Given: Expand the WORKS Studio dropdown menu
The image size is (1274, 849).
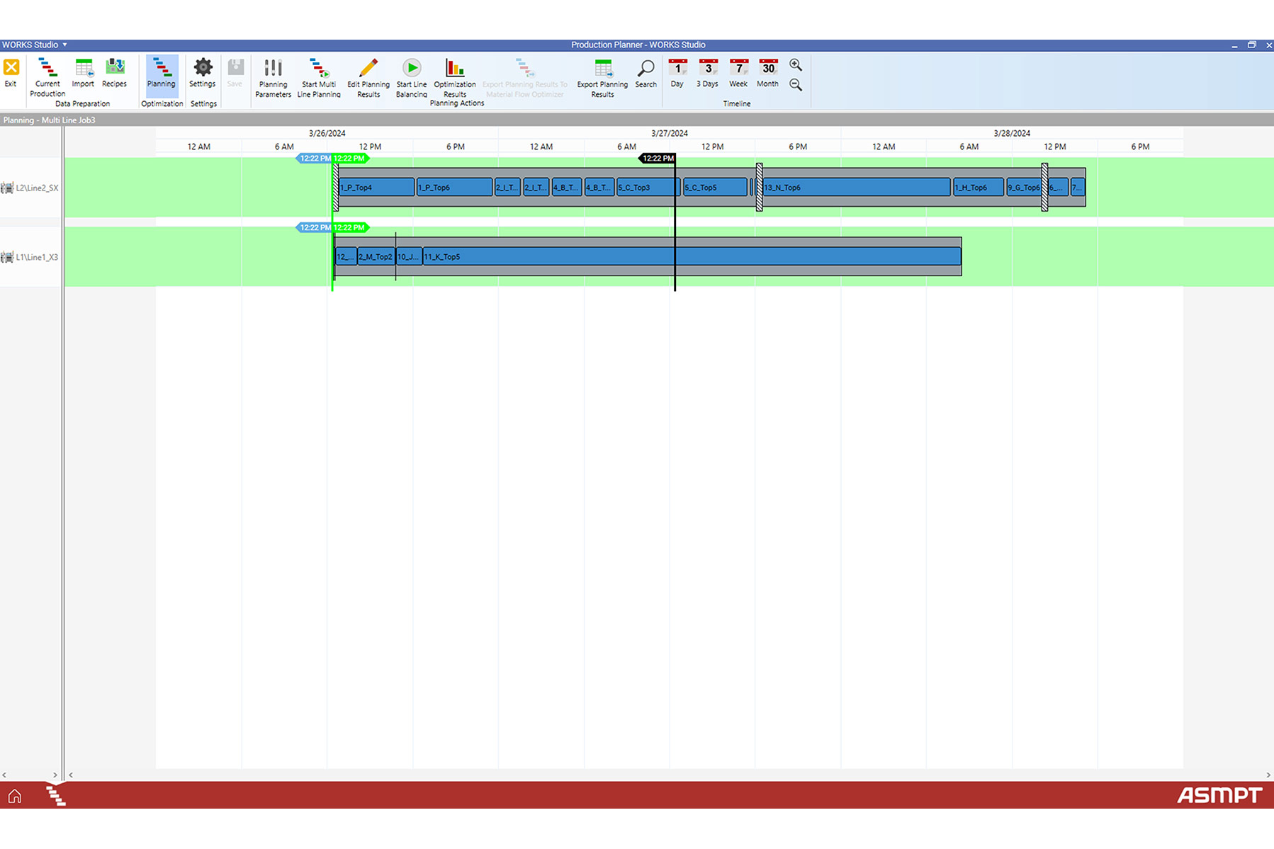Looking at the screenshot, I should (x=35, y=45).
